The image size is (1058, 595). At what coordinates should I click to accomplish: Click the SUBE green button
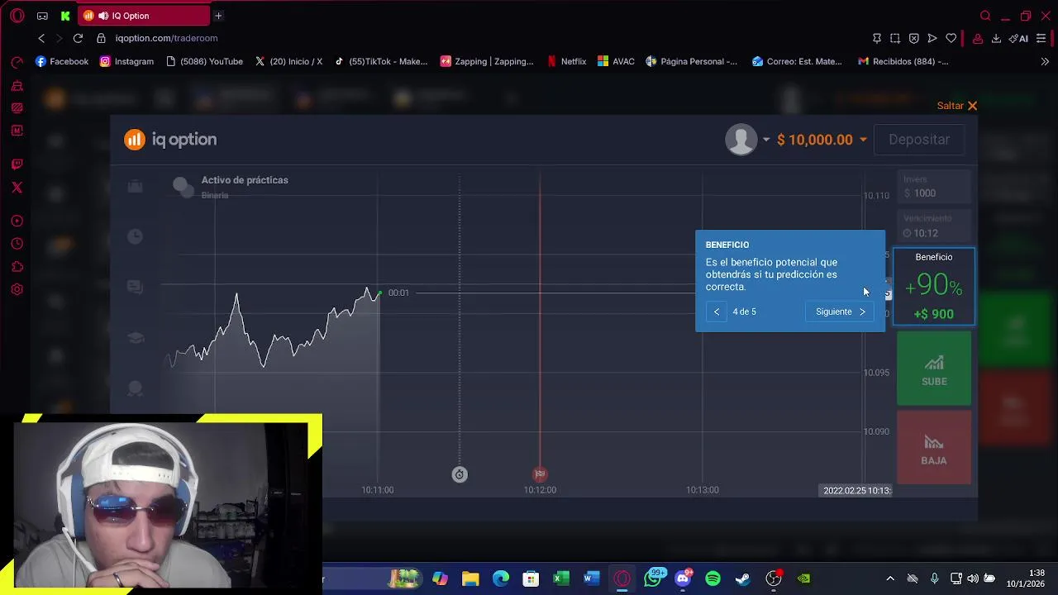(x=934, y=369)
